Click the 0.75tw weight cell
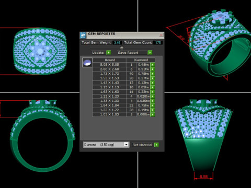The width and height of the screenshot is (251, 188). tap(143, 105)
